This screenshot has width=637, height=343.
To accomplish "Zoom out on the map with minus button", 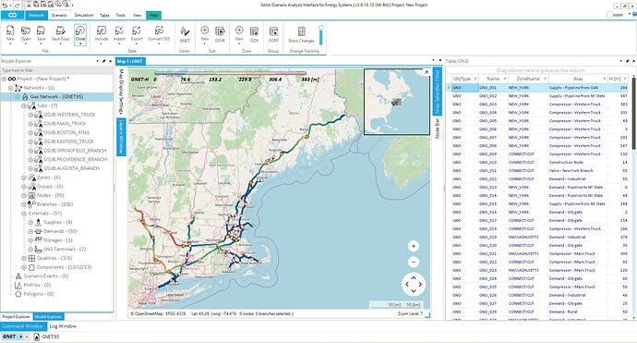I will [414, 262].
